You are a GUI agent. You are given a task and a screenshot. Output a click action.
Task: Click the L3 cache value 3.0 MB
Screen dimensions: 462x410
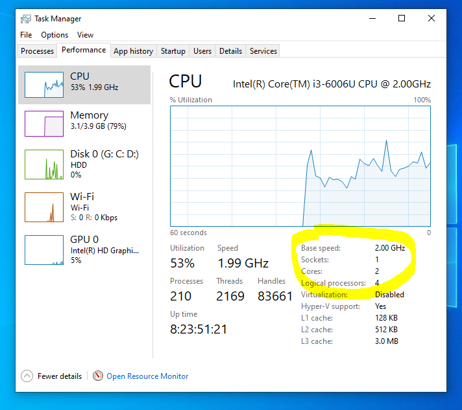387,341
